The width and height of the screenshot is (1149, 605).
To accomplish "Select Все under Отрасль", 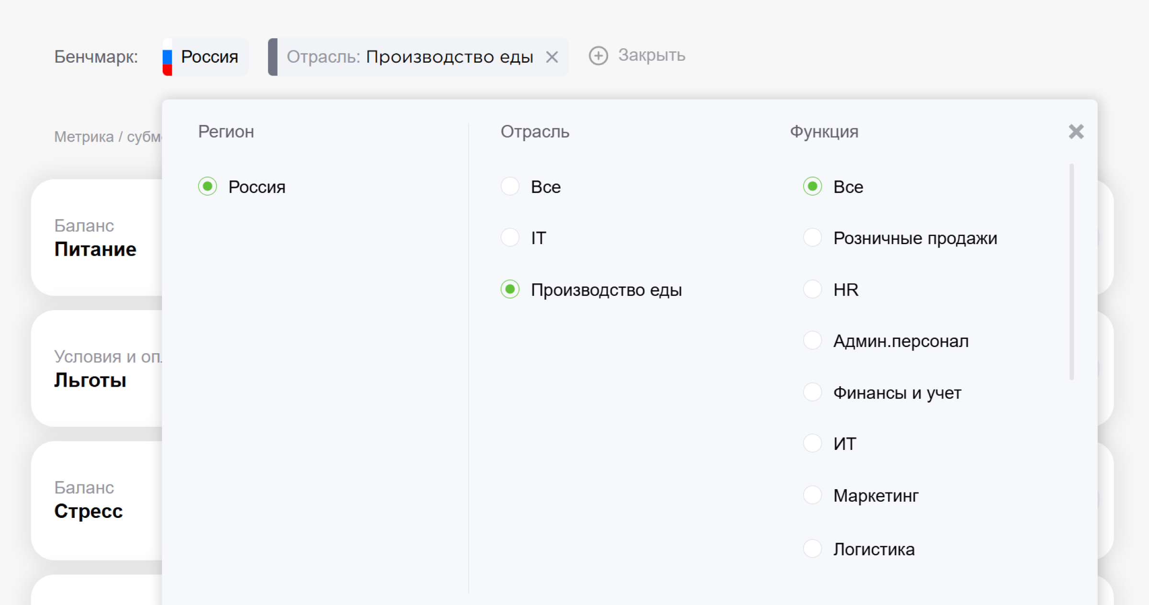I will tap(510, 186).
